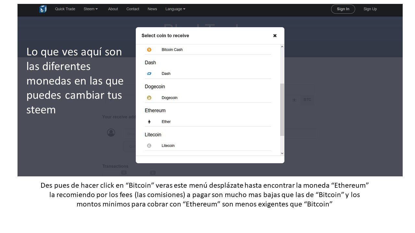
Task: Open the Language dropdown menu
Action: click(175, 9)
